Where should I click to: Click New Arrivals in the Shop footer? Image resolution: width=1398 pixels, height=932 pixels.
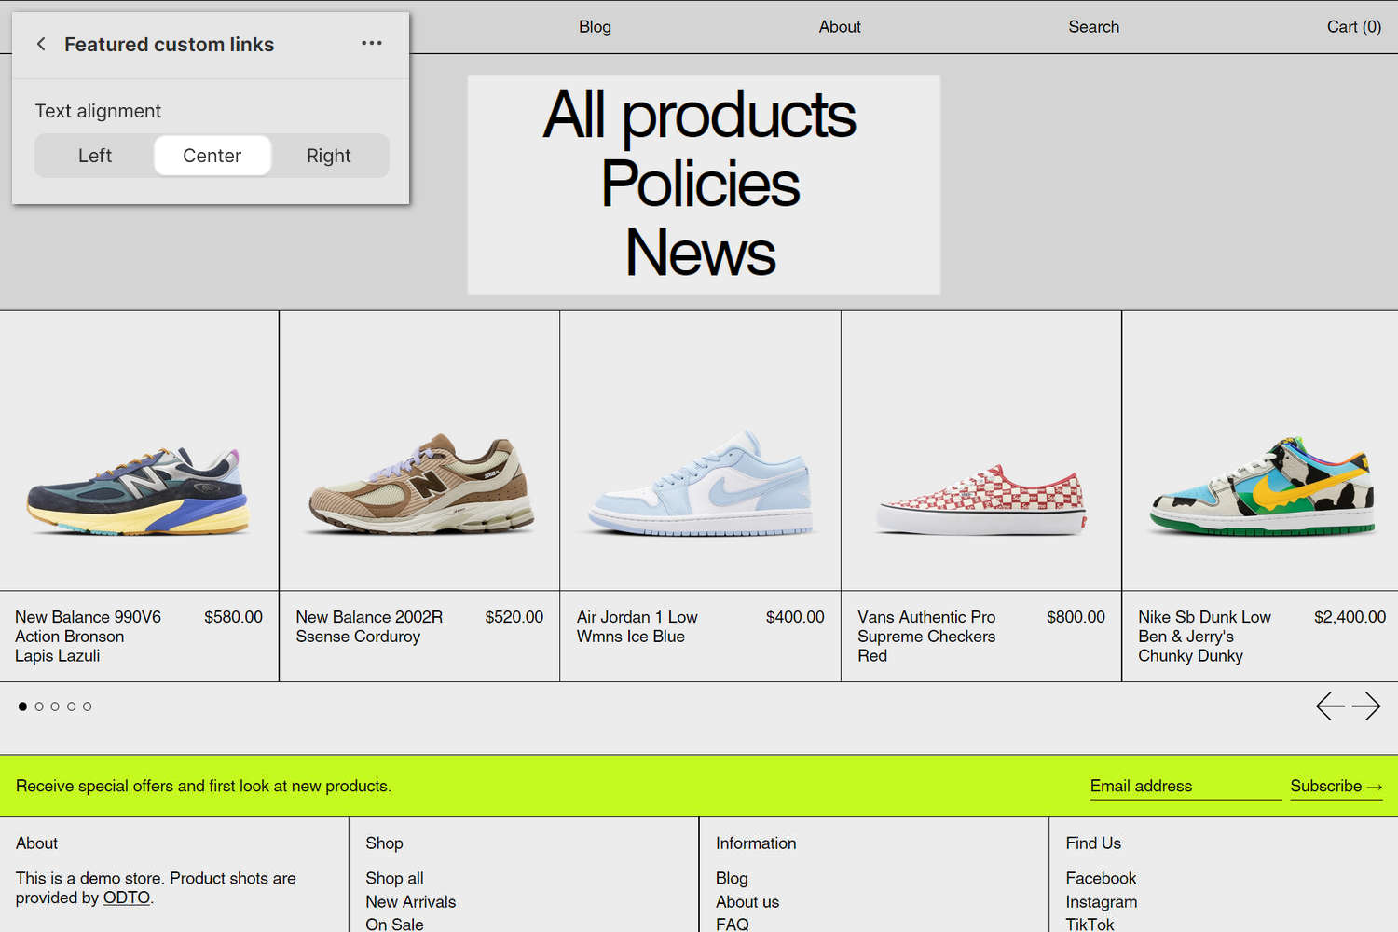click(411, 901)
